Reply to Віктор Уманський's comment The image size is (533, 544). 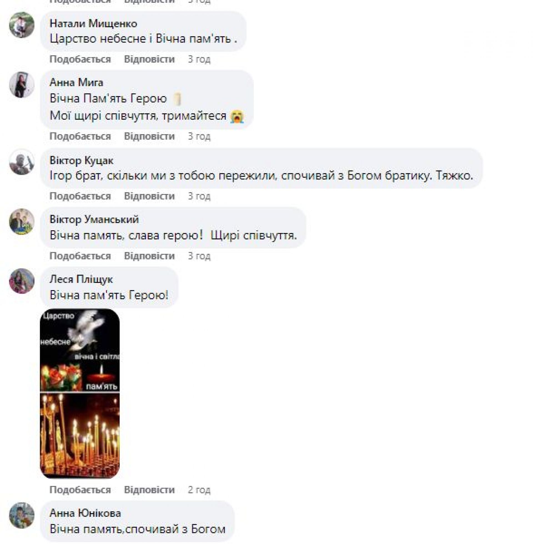(149, 256)
